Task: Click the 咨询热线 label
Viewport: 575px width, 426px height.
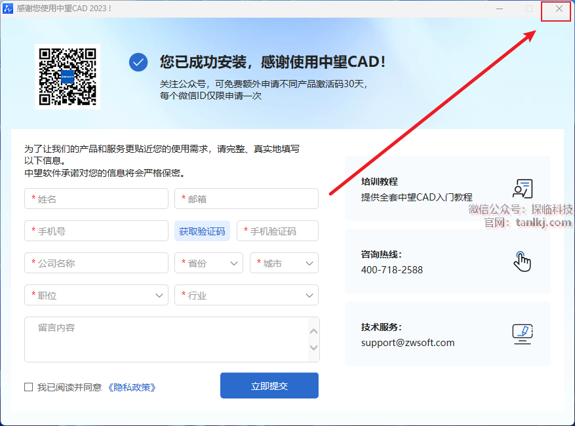Action: pos(382,254)
